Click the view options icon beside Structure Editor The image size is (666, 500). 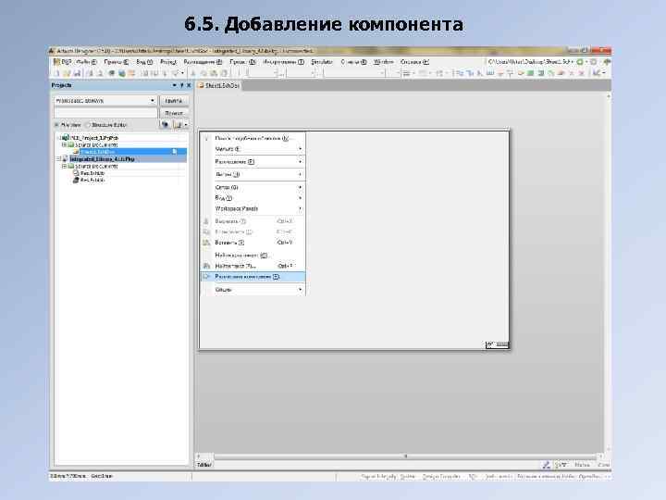166,125
